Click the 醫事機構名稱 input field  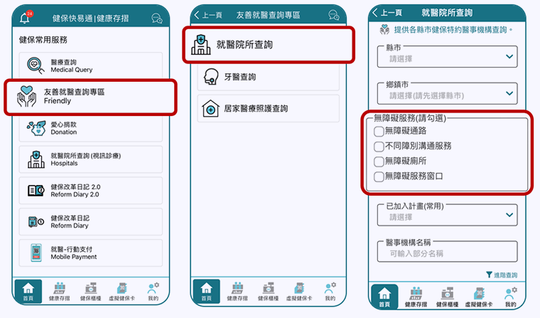(x=448, y=251)
